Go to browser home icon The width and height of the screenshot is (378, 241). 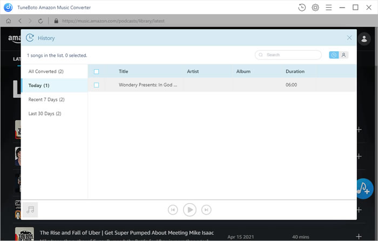tap(9, 21)
